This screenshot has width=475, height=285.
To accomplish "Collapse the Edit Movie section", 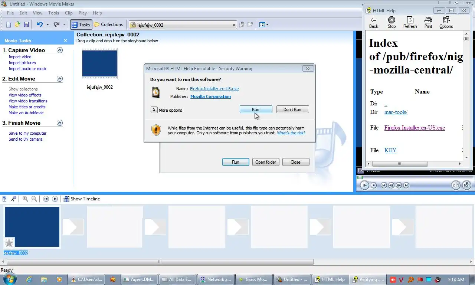I will (x=59, y=79).
